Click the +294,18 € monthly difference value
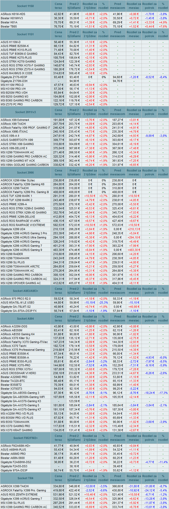The image size is (169, 509). (x=134, y=237)
